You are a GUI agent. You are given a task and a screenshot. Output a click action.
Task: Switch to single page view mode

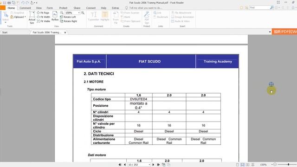point(237,165)
